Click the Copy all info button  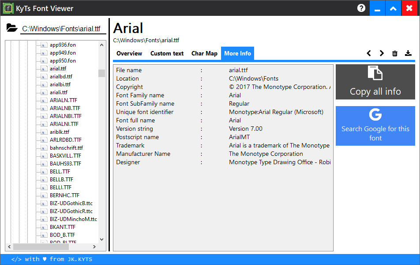375,82
